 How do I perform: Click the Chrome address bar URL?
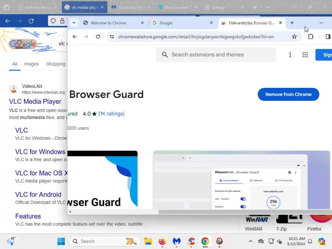tap(196, 37)
